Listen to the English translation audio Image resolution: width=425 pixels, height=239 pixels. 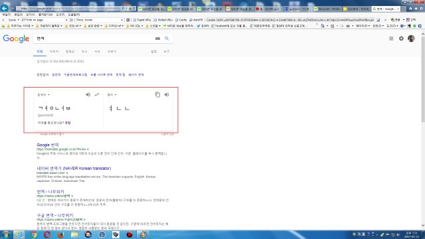[167, 94]
